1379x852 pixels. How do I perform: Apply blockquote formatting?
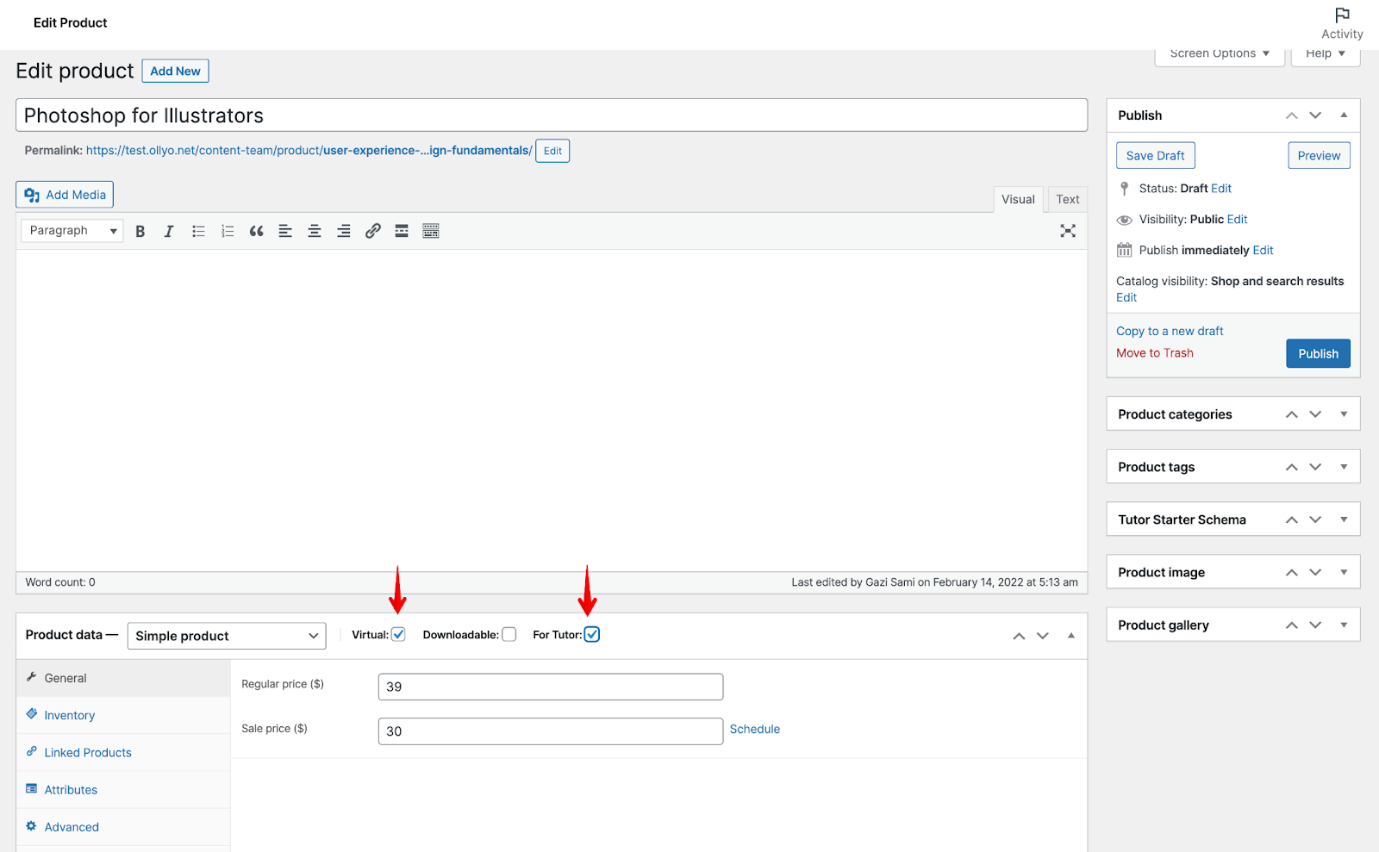[x=257, y=231]
